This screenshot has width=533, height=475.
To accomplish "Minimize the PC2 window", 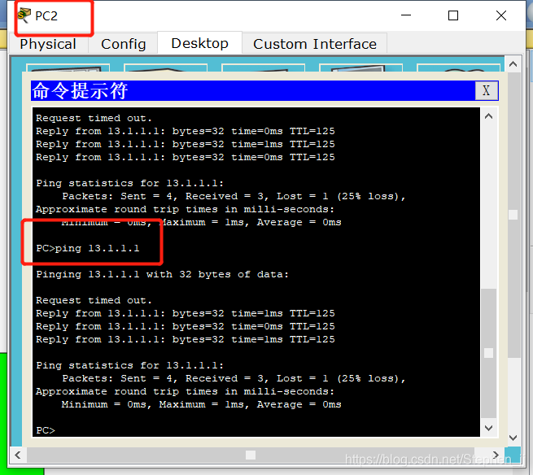I will click(406, 15).
